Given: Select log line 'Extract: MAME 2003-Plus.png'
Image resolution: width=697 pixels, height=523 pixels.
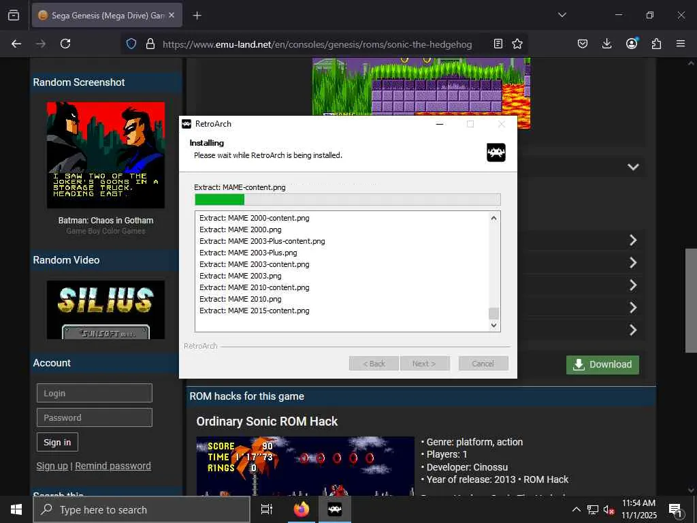Looking at the screenshot, I should [248, 253].
